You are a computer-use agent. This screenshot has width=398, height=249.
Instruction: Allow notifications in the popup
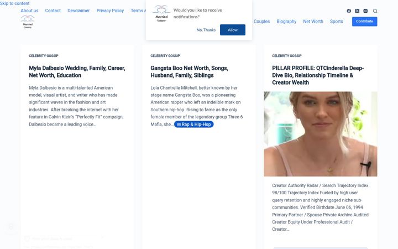click(233, 30)
